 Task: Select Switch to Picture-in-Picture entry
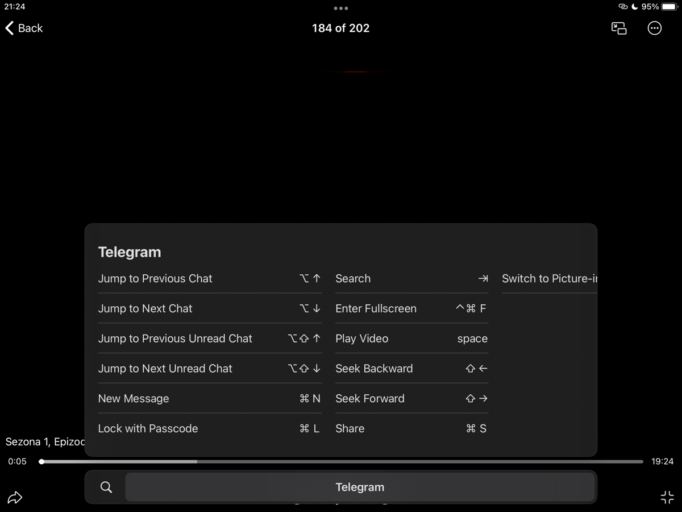coord(549,279)
